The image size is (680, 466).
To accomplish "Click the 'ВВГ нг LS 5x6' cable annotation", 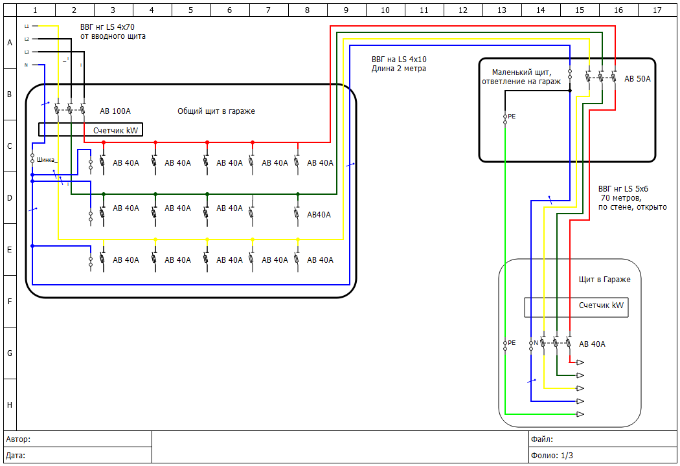I will [x=623, y=188].
